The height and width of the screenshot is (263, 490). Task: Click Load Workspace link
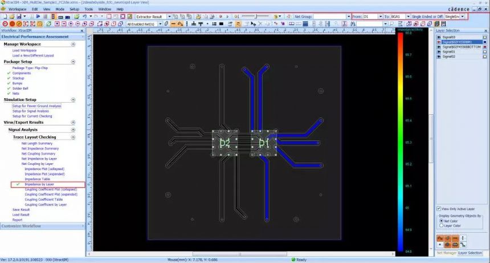[24, 50]
